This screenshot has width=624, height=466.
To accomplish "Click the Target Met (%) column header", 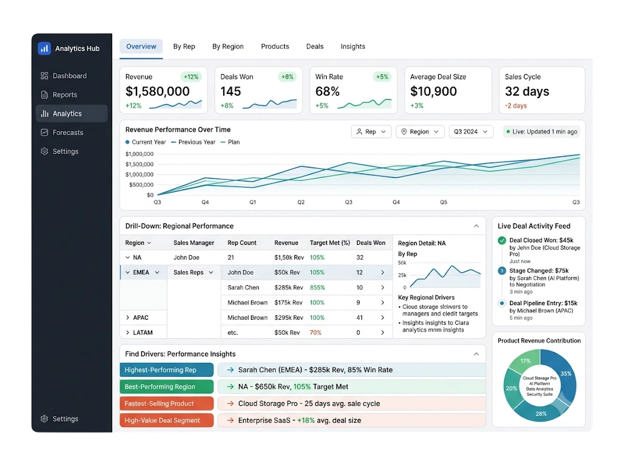I will pos(330,243).
